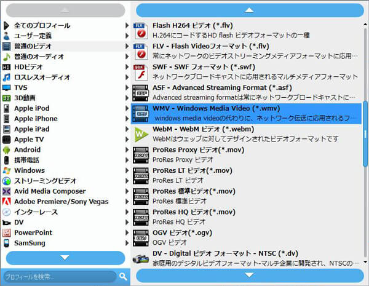Click the lossless audio blue note icon
The image size is (369, 286).
click(6, 77)
